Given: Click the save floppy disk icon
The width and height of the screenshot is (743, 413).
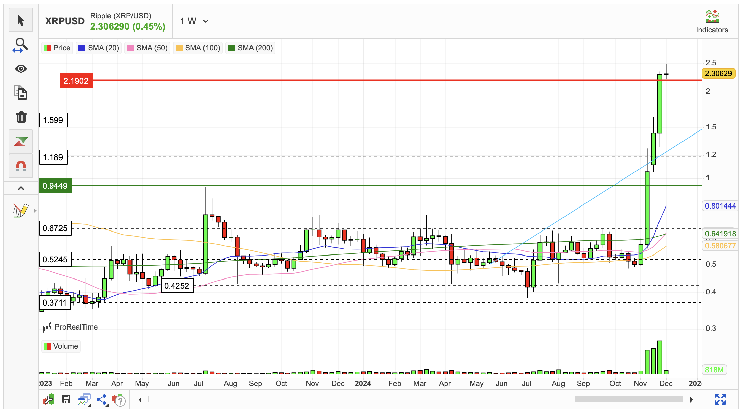Looking at the screenshot, I should 66,399.
